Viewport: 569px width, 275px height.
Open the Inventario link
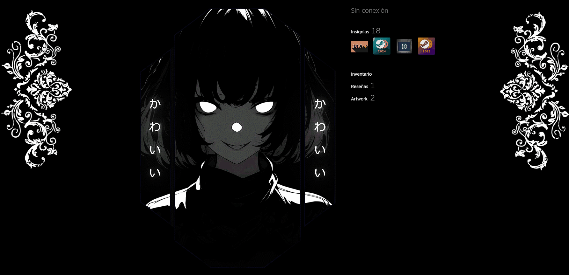click(x=361, y=74)
